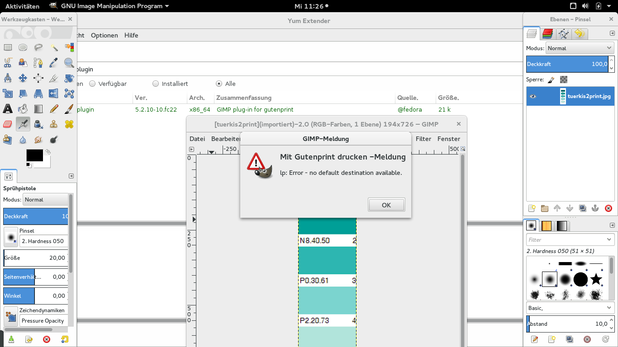The width and height of the screenshot is (618, 347).
Task: Click the Abstand slider in brushes panel
Action: pyautogui.click(x=570, y=324)
